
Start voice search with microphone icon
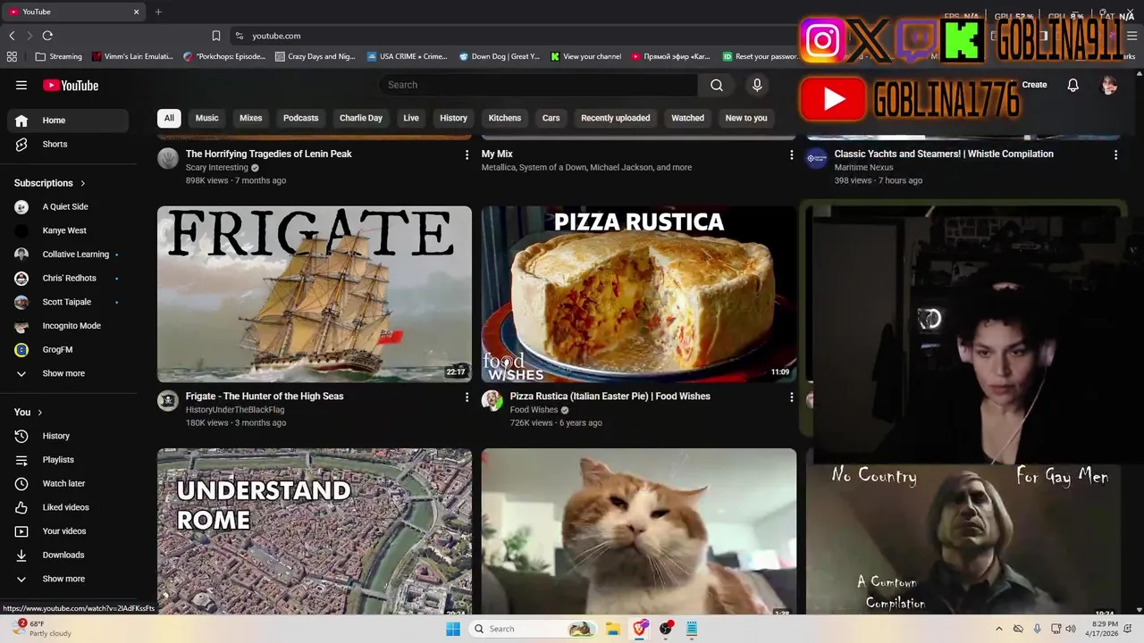[x=757, y=85]
